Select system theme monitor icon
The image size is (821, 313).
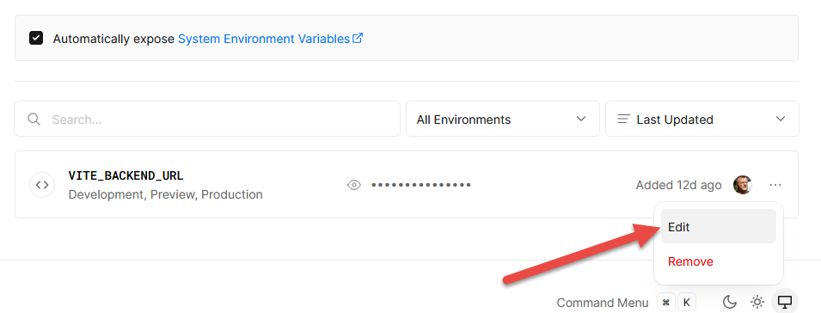click(x=785, y=302)
